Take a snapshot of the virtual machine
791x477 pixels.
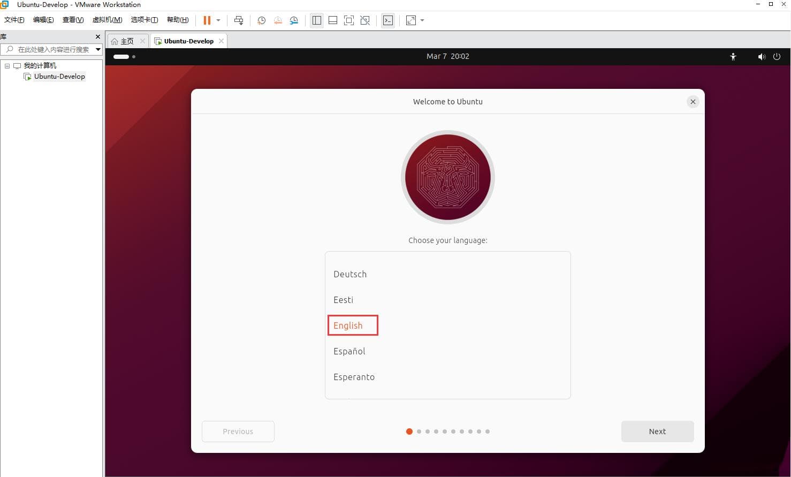[261, 20]
